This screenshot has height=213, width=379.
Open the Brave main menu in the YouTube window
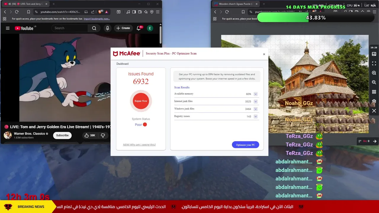tap(158, 12)
